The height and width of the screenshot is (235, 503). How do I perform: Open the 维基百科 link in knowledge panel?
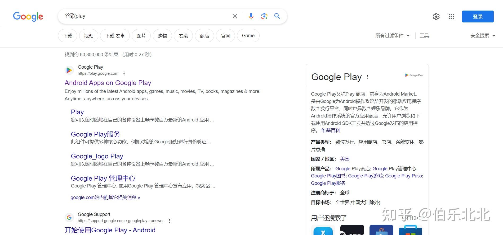pyautogui.click(x=331, y=130)
